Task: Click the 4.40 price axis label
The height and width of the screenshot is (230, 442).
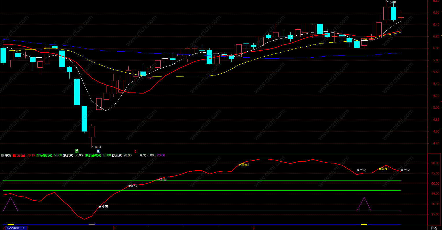Action: tap(436, 143)
